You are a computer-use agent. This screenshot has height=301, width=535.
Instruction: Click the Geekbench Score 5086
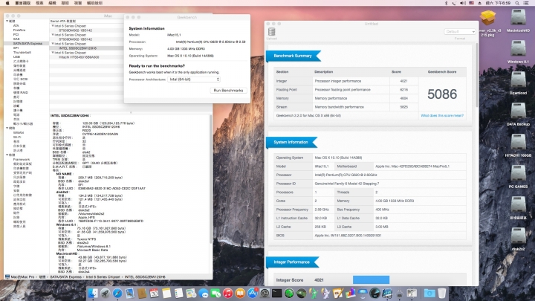point(442,94)
